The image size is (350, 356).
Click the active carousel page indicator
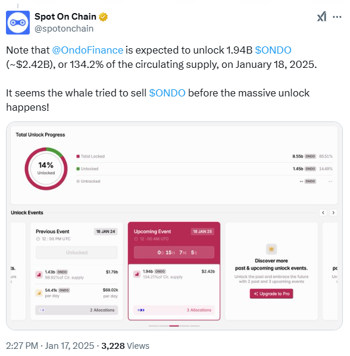(x=174, y=326)
